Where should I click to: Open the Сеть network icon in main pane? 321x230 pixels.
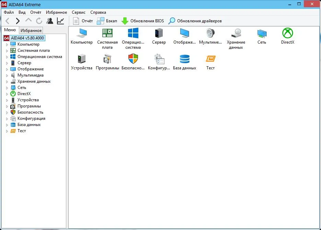[x=262, y=34]
